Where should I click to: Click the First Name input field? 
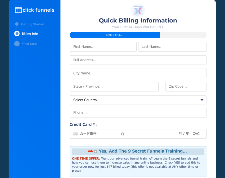pyautogui.click(x=103, y=47)
